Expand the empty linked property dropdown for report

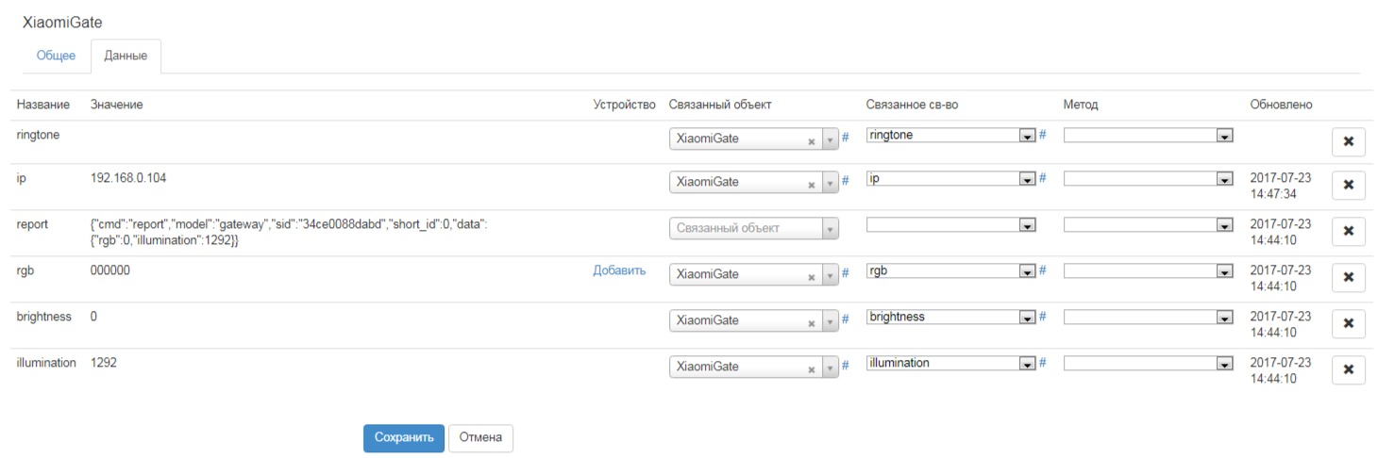[x=951, y=225]
